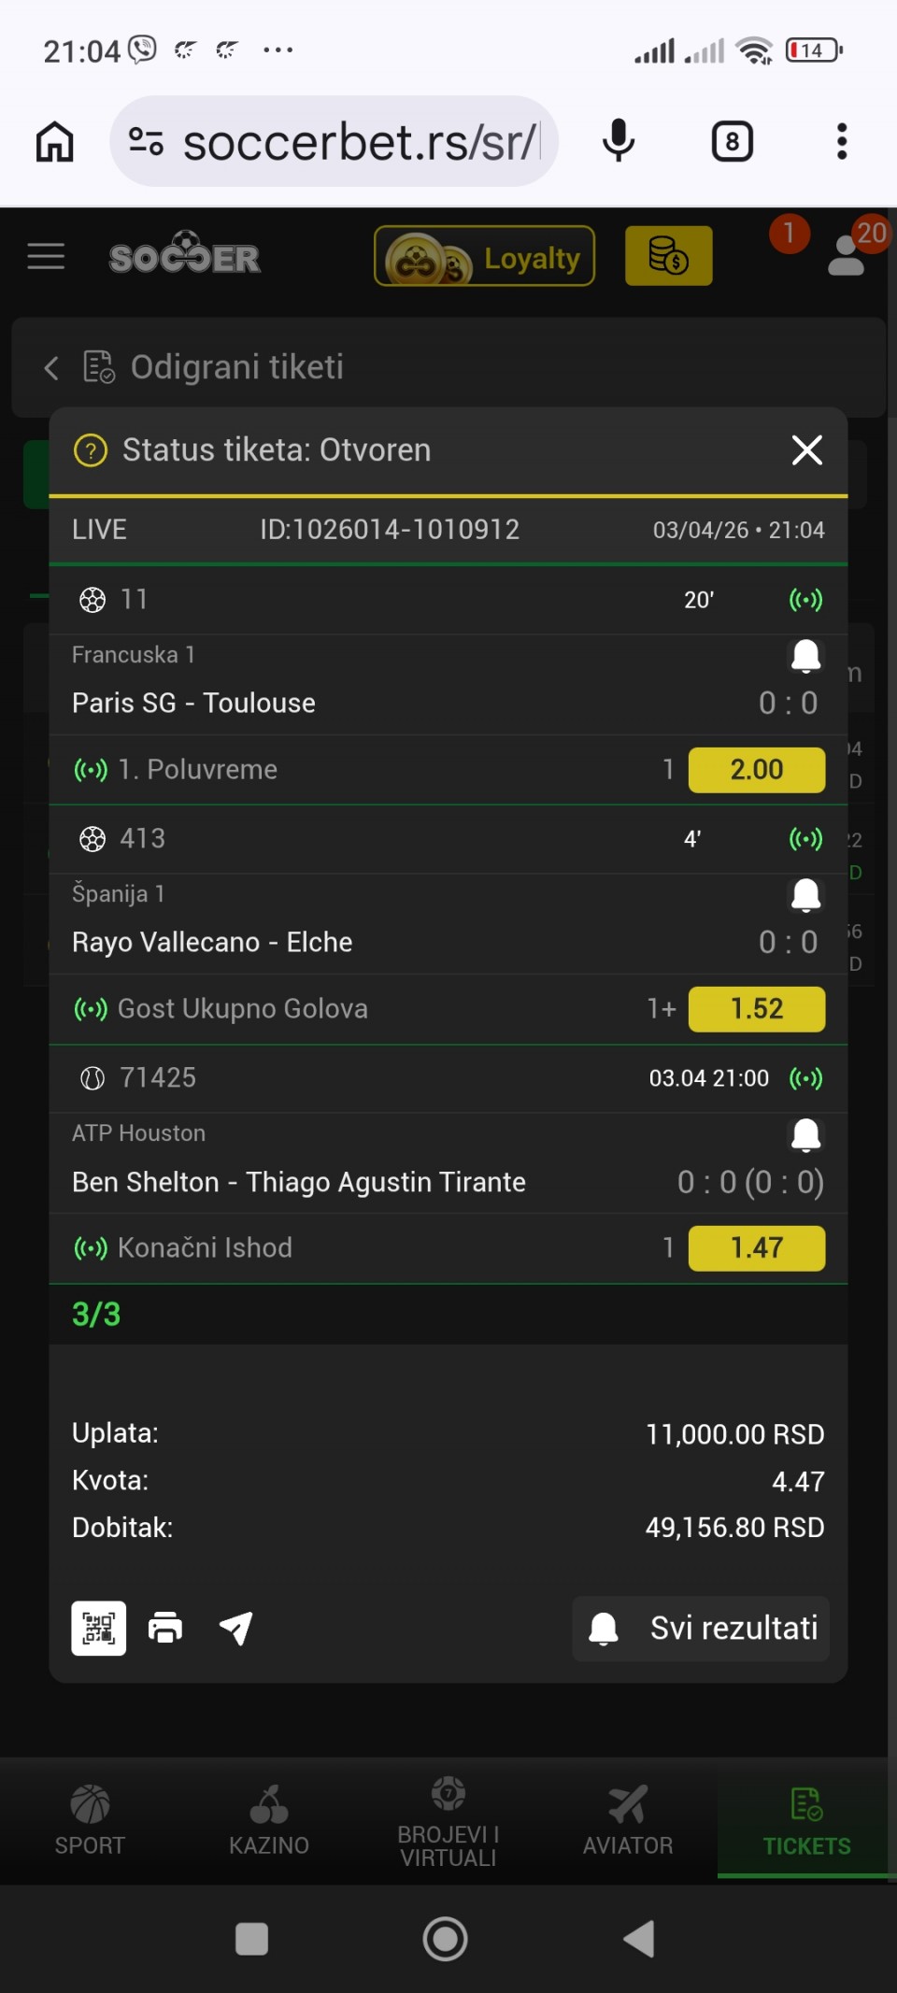Share ticket via paper plane icon

point(235,1628)
